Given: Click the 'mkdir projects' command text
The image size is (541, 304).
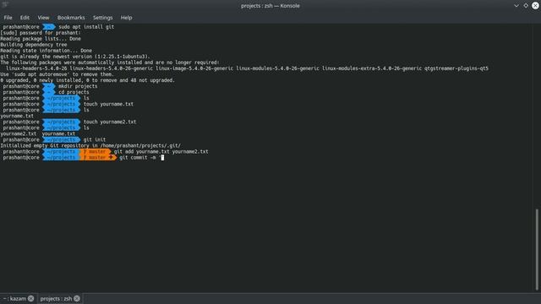Looking at the screenshot, I should point(78,86).
